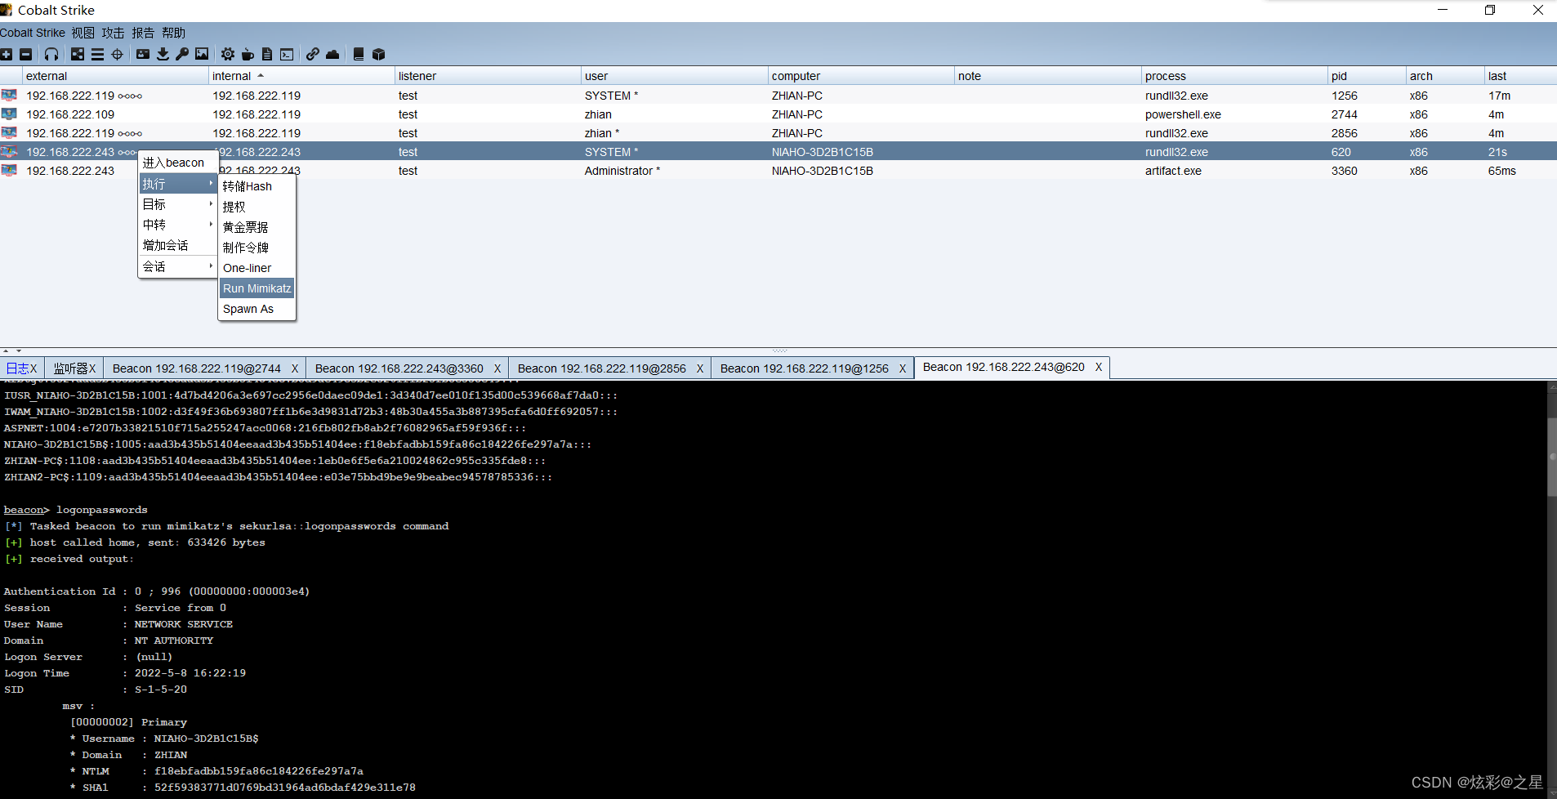
Task: Open the credentials card icon
Action: [143, 54]
